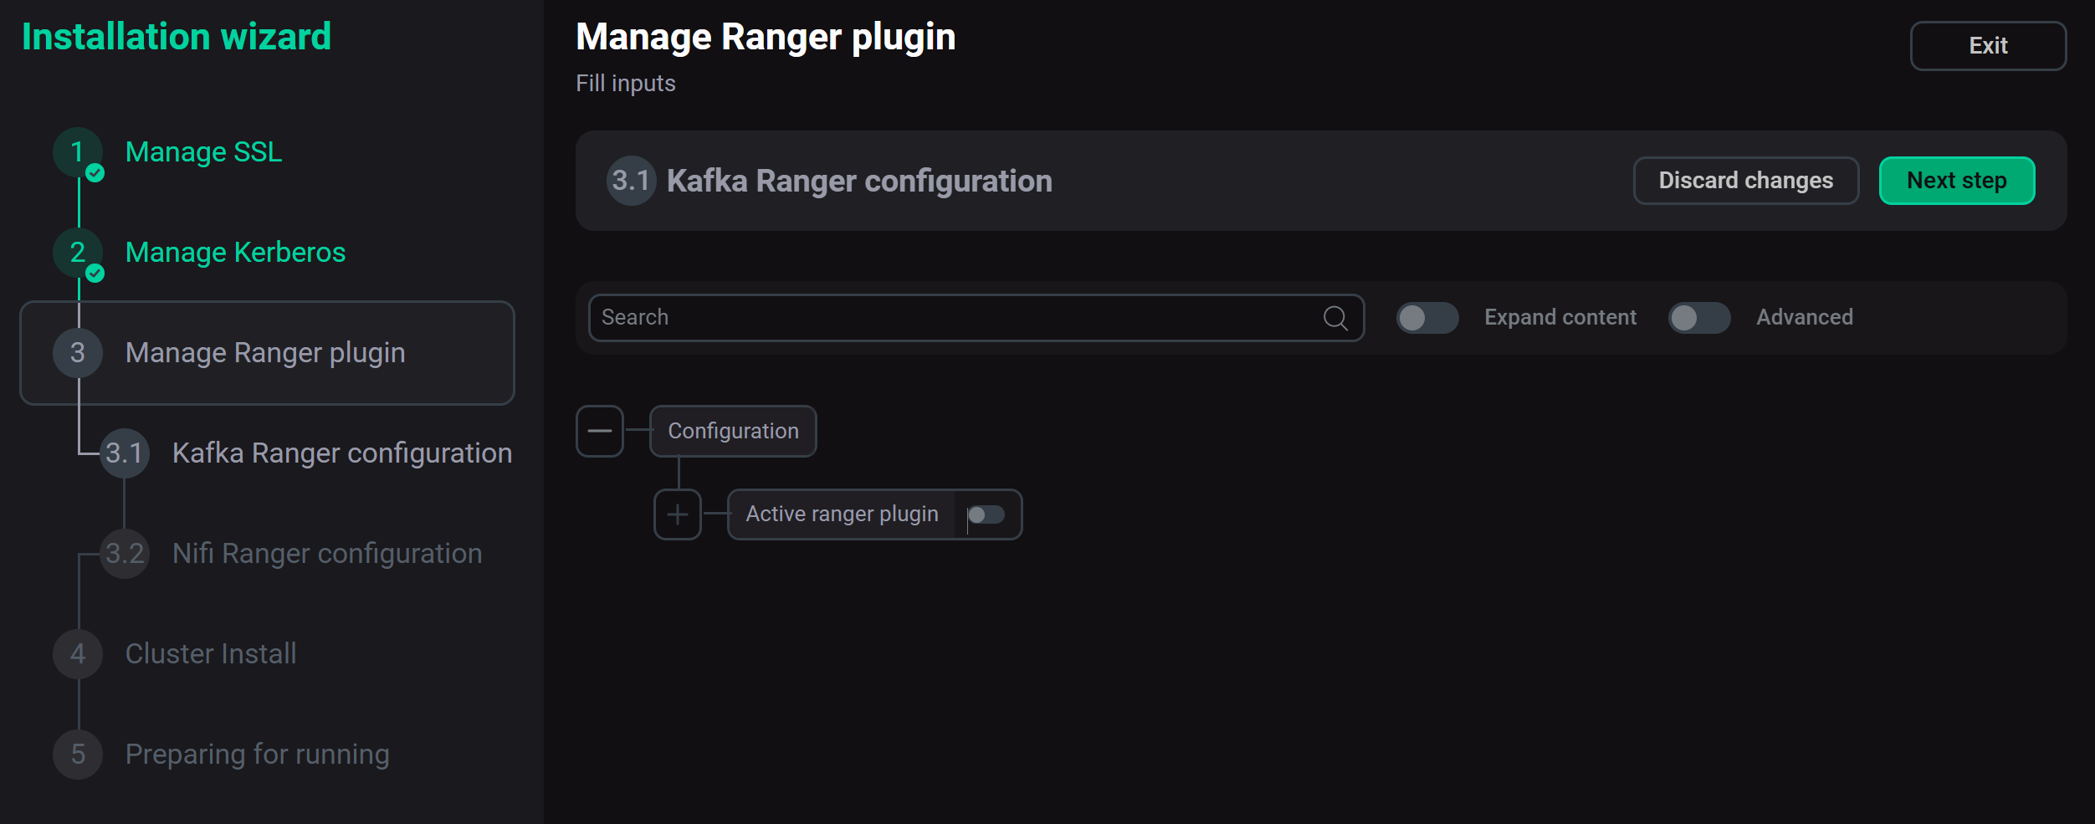Image resolution: width=2095 pixels, height=824 pixels.
Task: Click the Expand content label
Action: pyautogui.click(x=1560, y=318)
